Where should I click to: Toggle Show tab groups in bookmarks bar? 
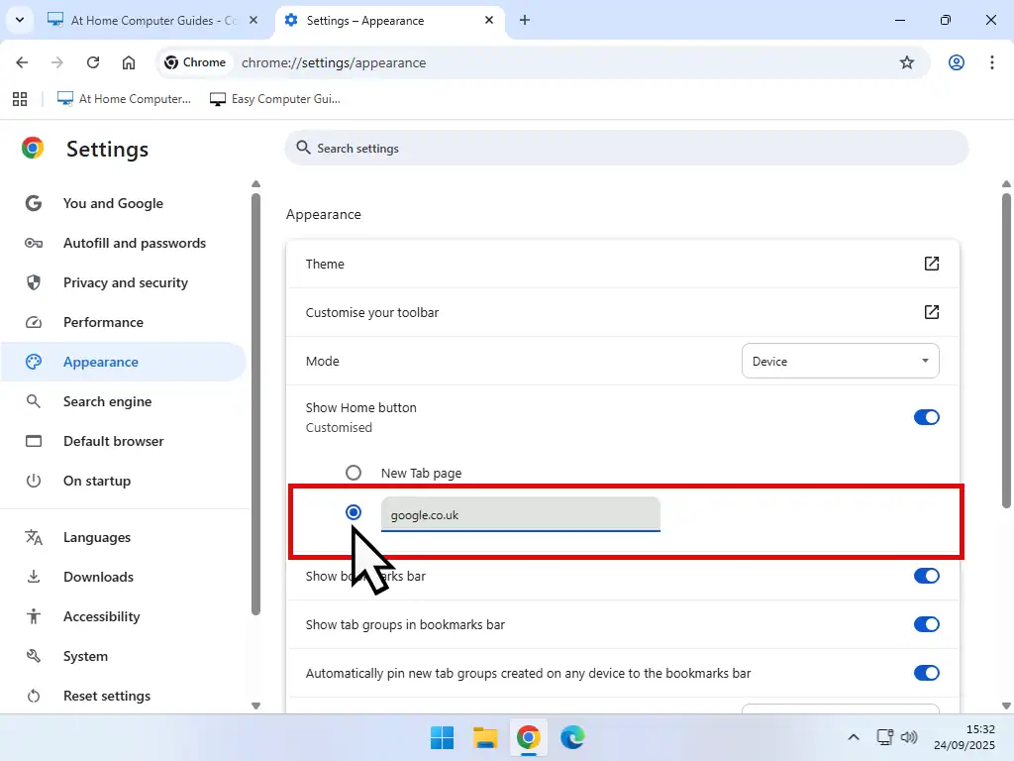point(926,624)
